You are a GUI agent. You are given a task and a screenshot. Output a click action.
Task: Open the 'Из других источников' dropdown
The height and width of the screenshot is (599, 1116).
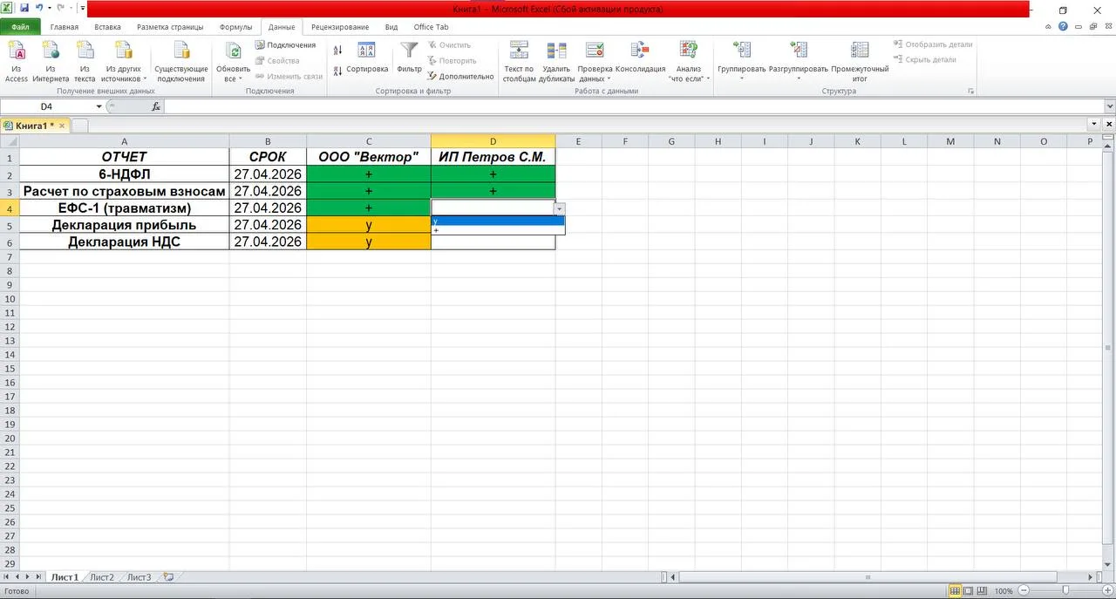coord(123,61)
